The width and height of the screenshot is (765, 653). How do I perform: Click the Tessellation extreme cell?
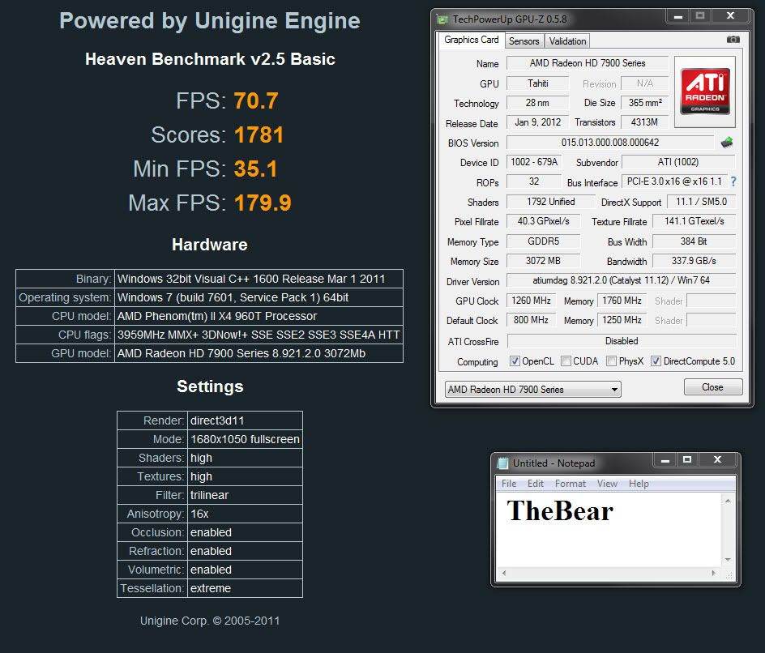click(x=245, y=588)
